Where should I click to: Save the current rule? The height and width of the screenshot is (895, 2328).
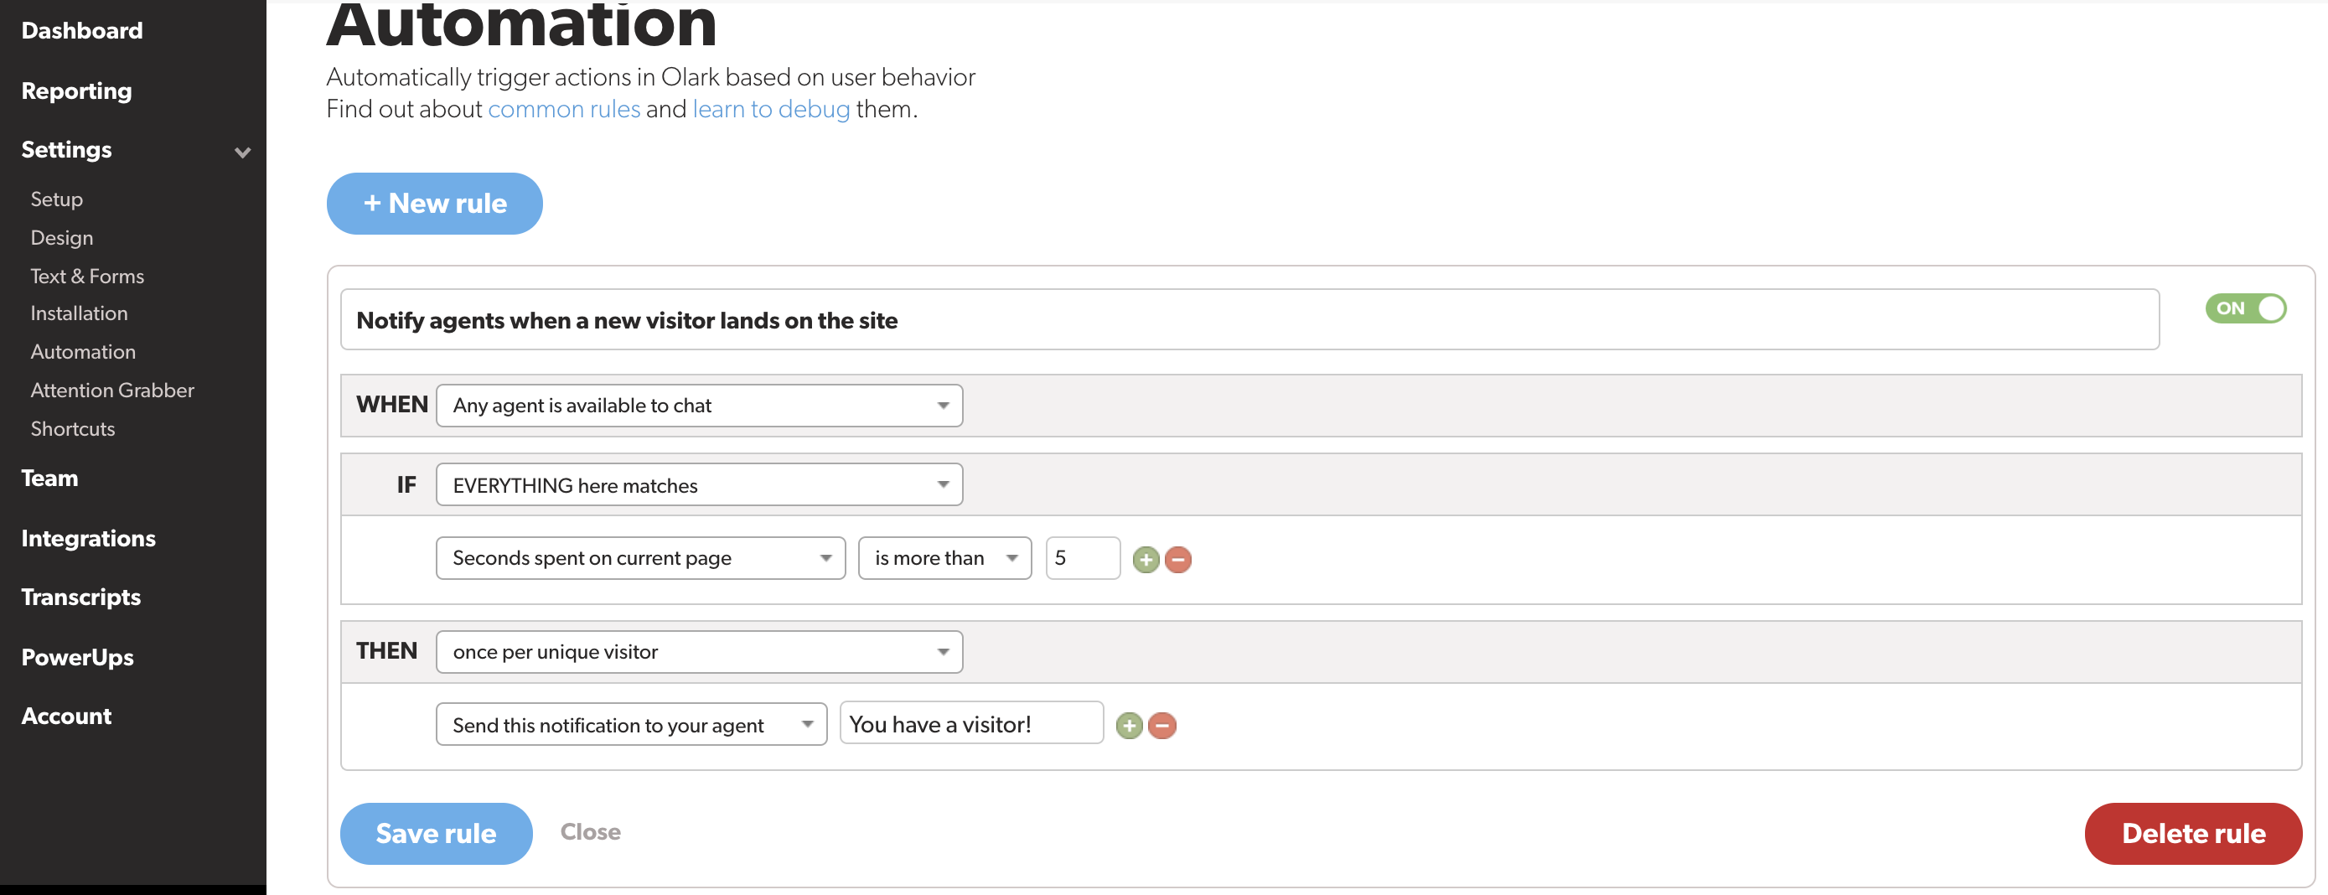click(436, 833)
